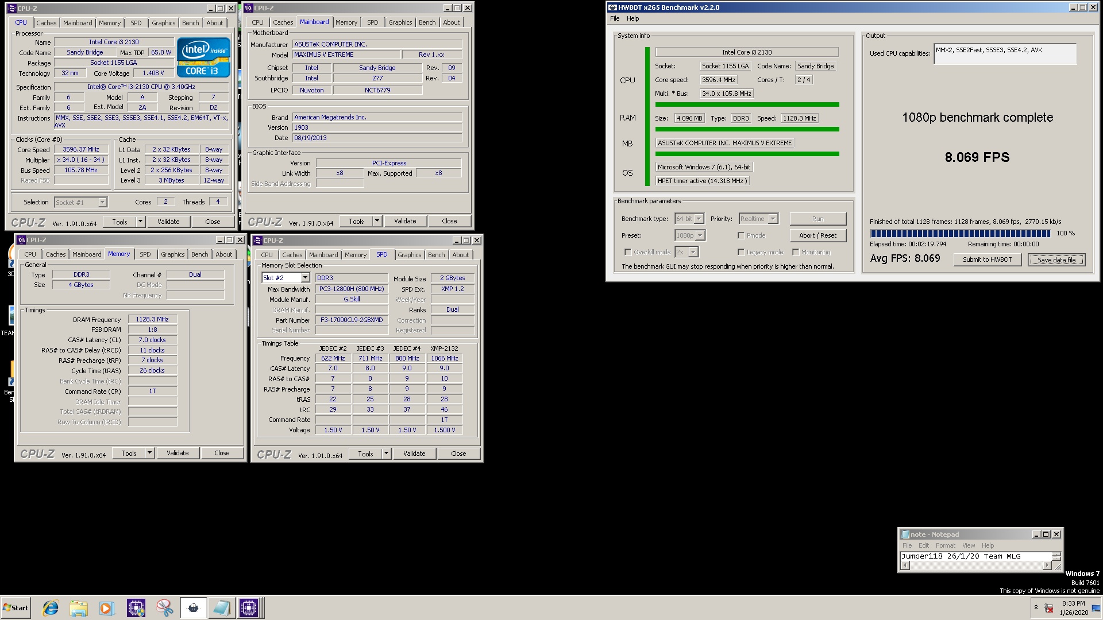The height and width of the screenshot is (620, 1103).
Task: Click into the Notepad text area
Action: (x=976, y=556)
